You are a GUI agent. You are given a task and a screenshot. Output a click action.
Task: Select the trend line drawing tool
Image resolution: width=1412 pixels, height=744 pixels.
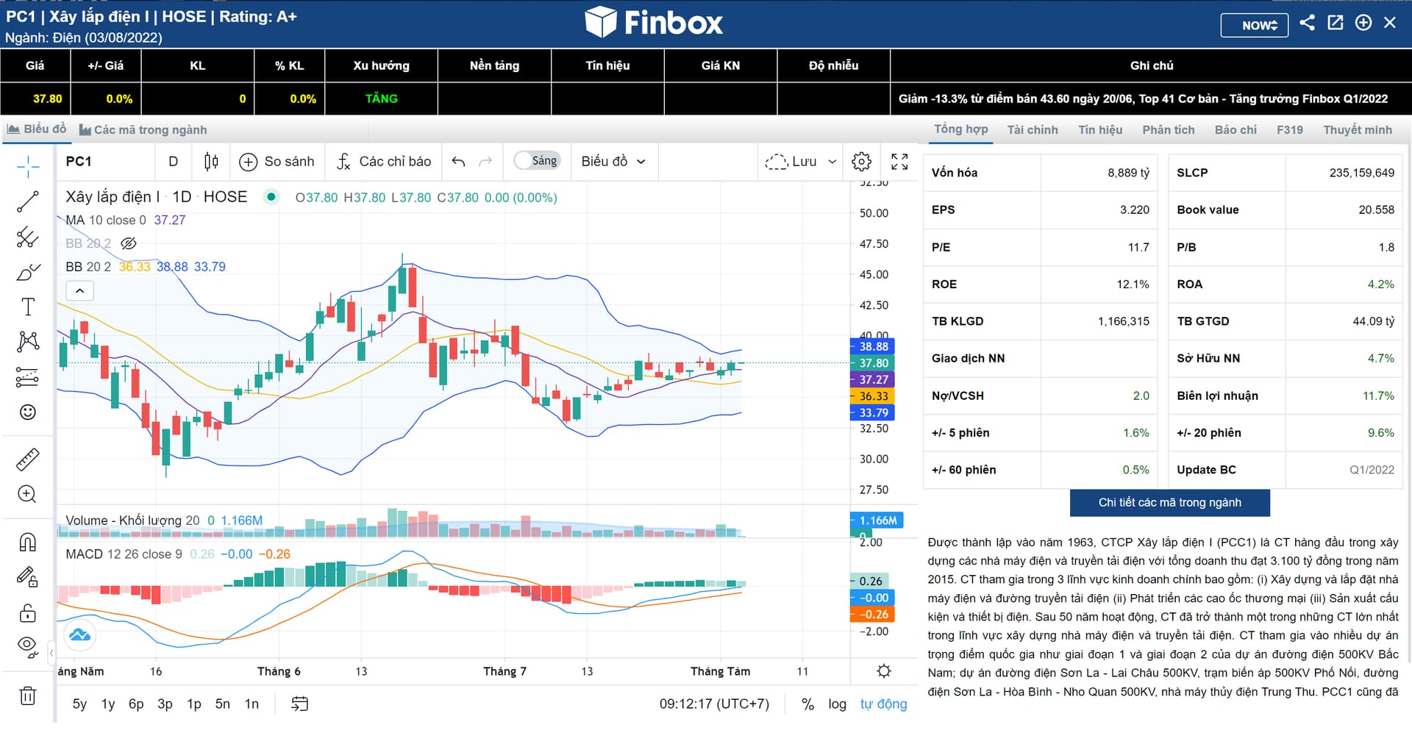click(28, 201)
